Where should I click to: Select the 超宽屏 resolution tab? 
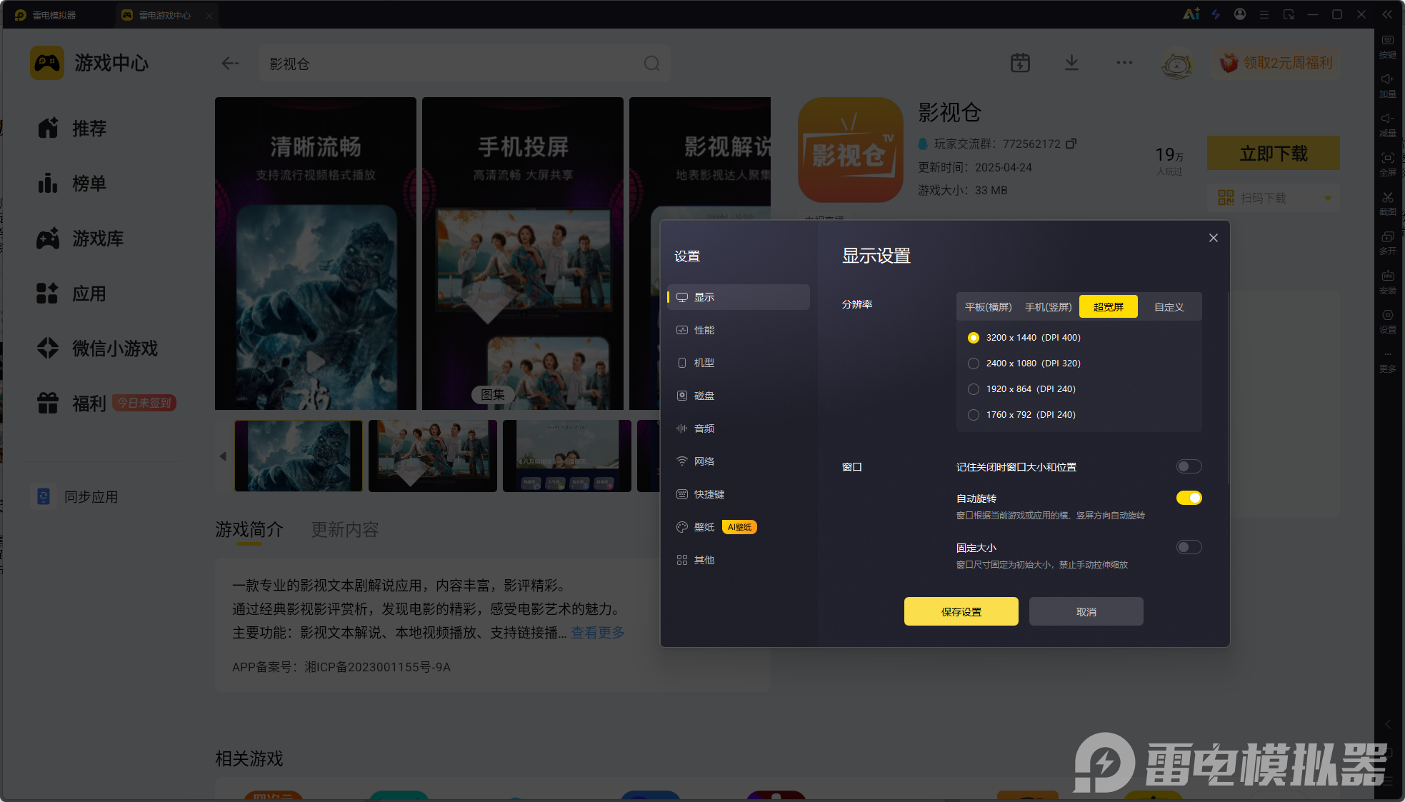(x=1108, y=307)
